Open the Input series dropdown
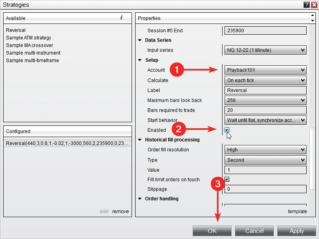Screen dimensions: 319x239 click(265, 50)
